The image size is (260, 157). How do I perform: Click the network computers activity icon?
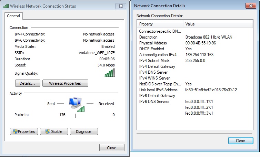point(77,105)
